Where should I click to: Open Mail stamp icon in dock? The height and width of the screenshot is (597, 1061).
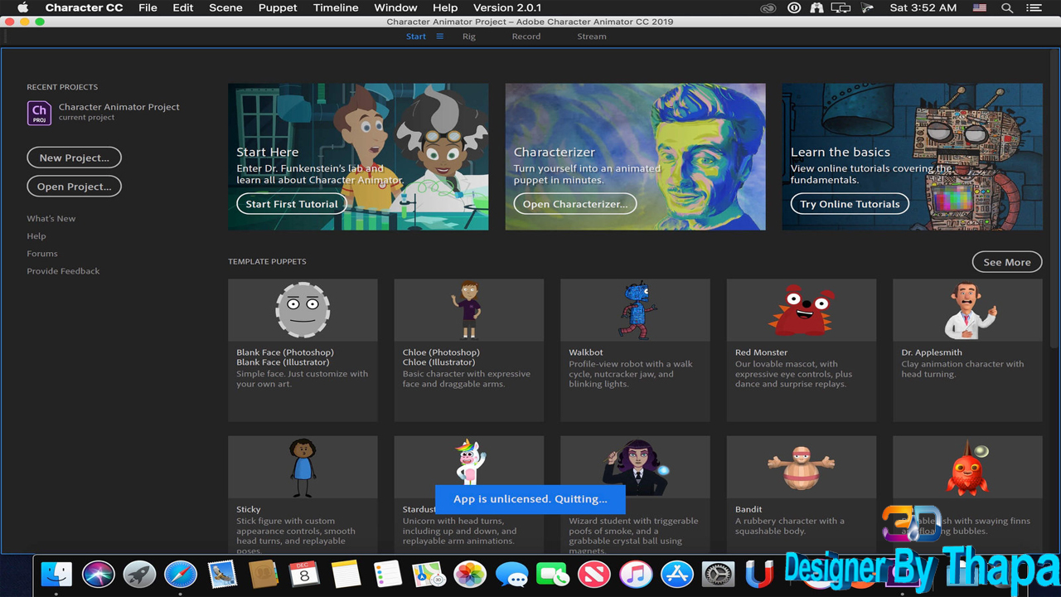click(x=222, y=574)
